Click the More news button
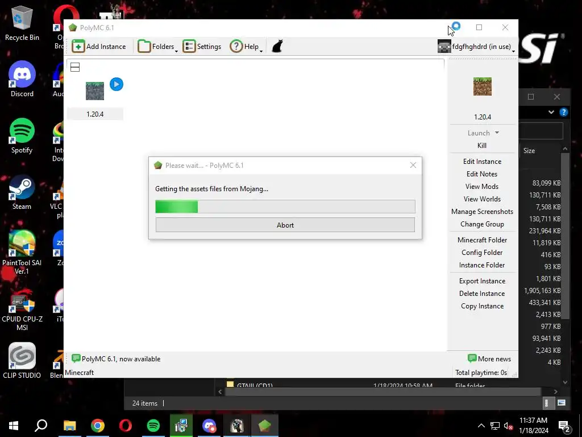 (489, 358)
